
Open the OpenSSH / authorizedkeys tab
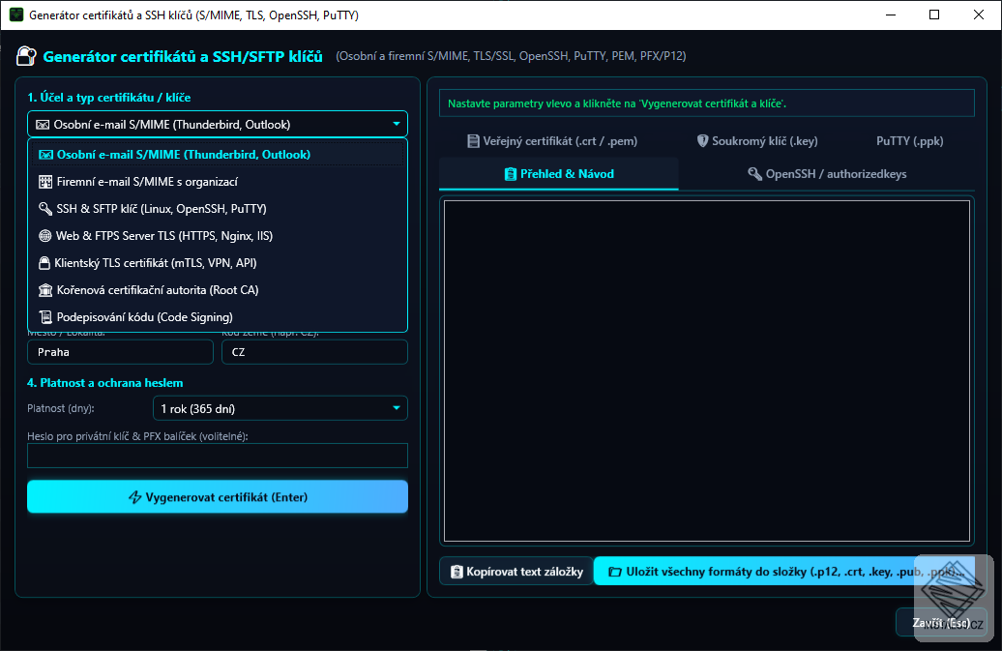[x=827, y=174]
